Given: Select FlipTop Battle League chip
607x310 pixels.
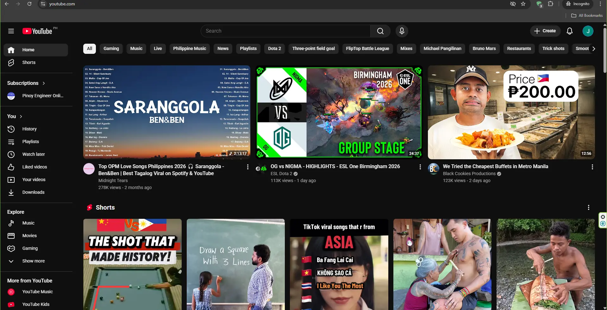Looking at the screenshot, I should [x=367, y=48].
